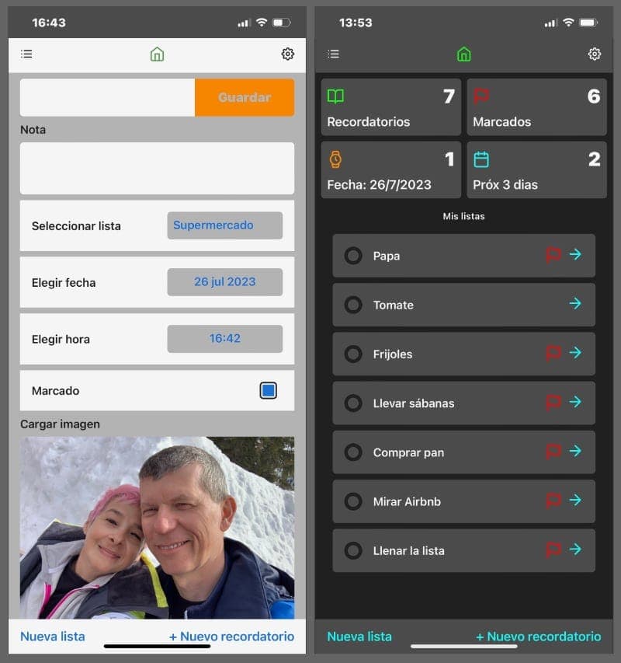Click inside the Nota text field

157,168
